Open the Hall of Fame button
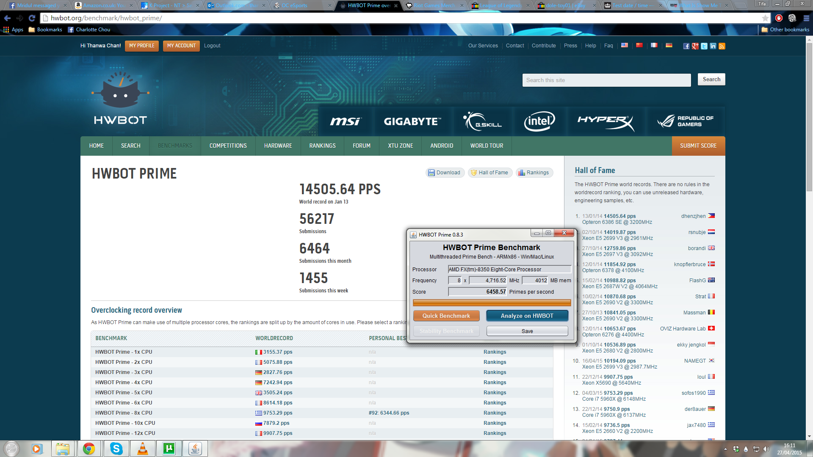The height and width of the screenshot is (457, 813). 490,173
